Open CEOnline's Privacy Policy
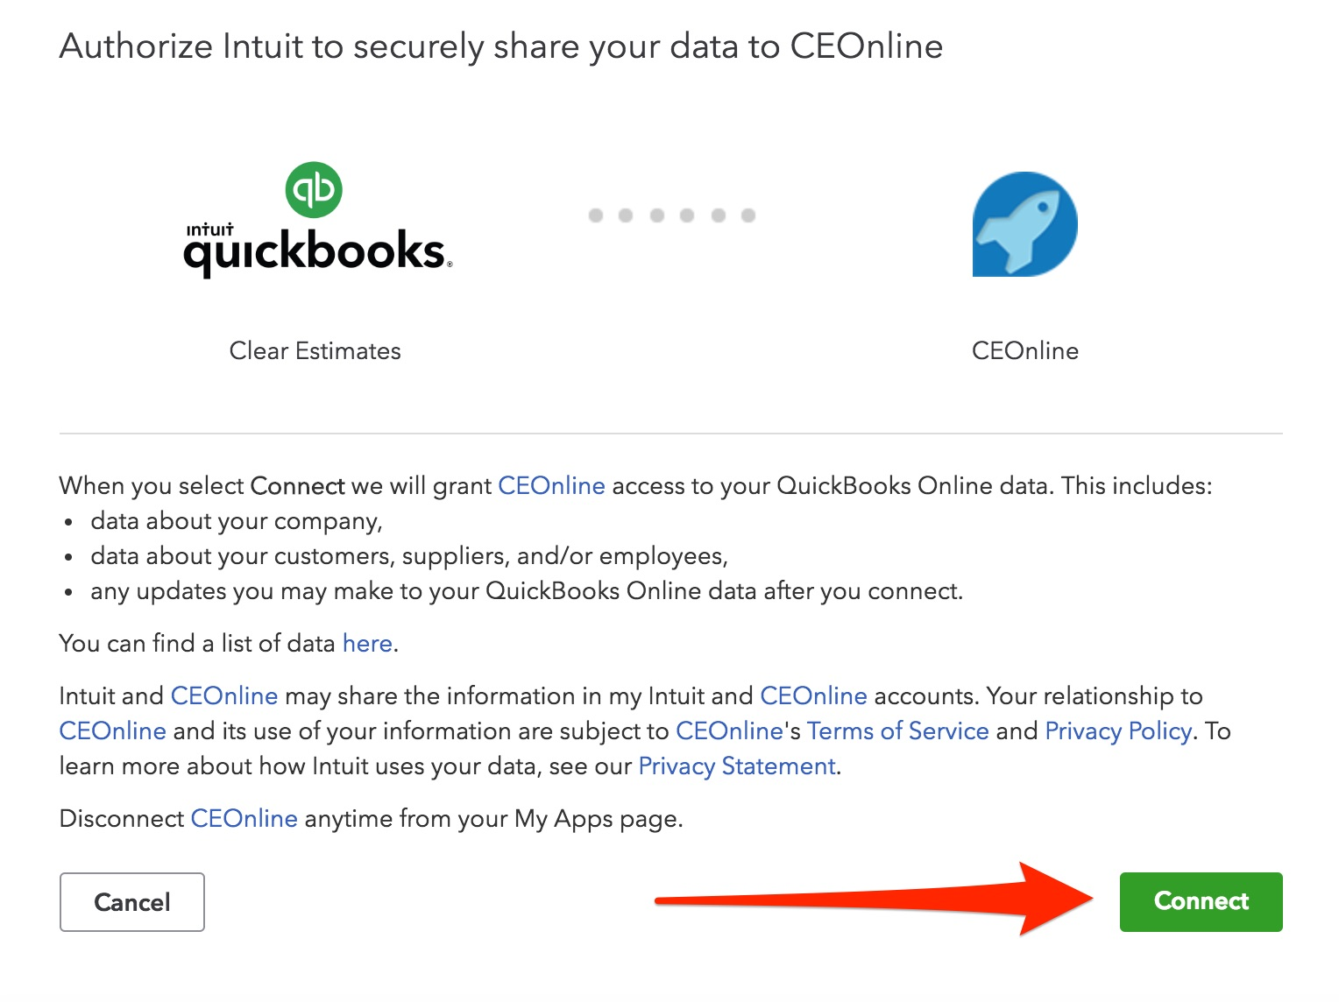 pos(1117,730)
